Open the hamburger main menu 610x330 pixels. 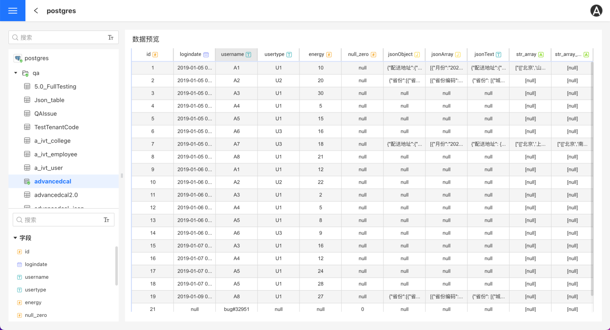pos(13,11)
